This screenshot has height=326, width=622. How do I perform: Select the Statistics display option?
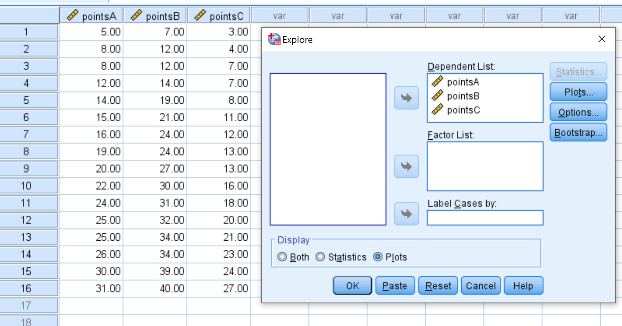pyautogui.click(x=320, y=257)
